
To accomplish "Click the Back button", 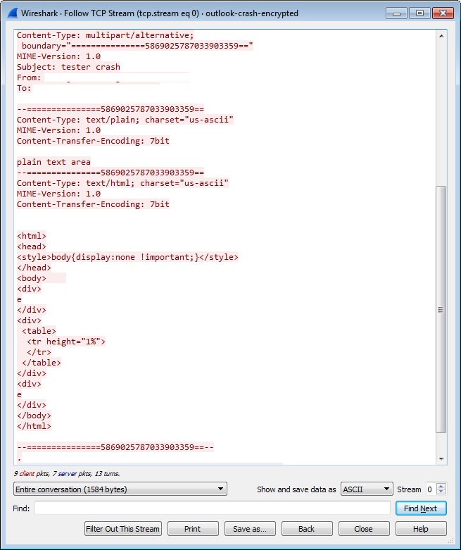I will tap(307, 529).
